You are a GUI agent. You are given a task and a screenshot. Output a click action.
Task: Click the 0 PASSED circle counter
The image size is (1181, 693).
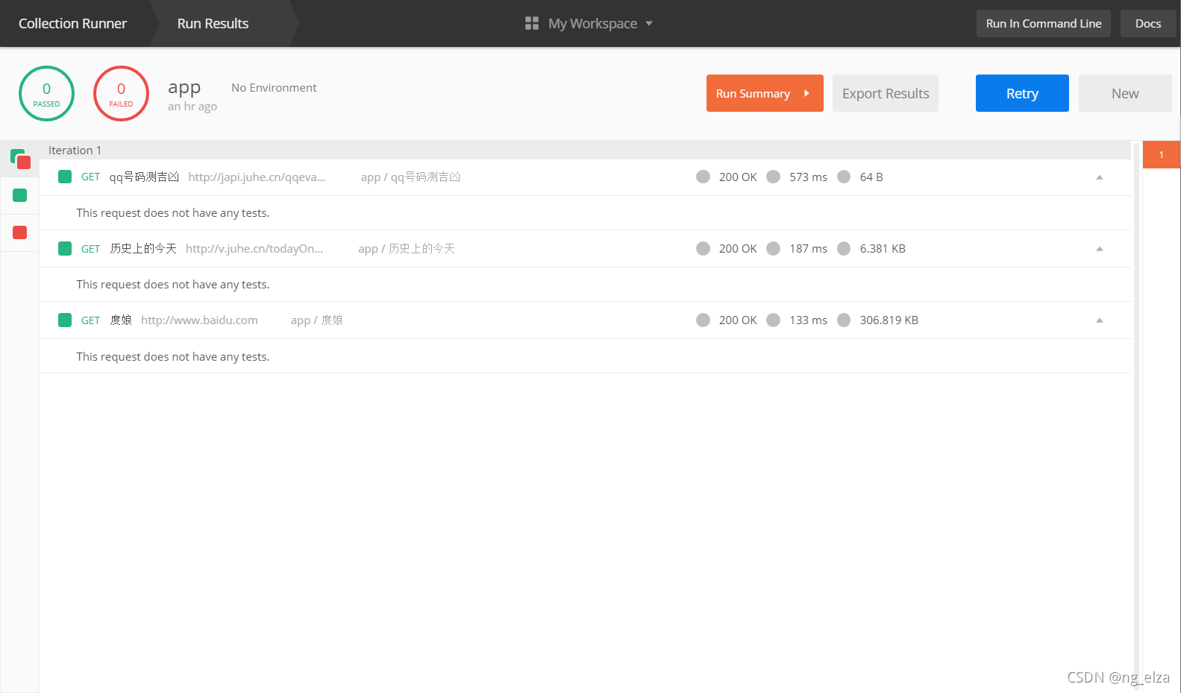click(x=46, y=93)
